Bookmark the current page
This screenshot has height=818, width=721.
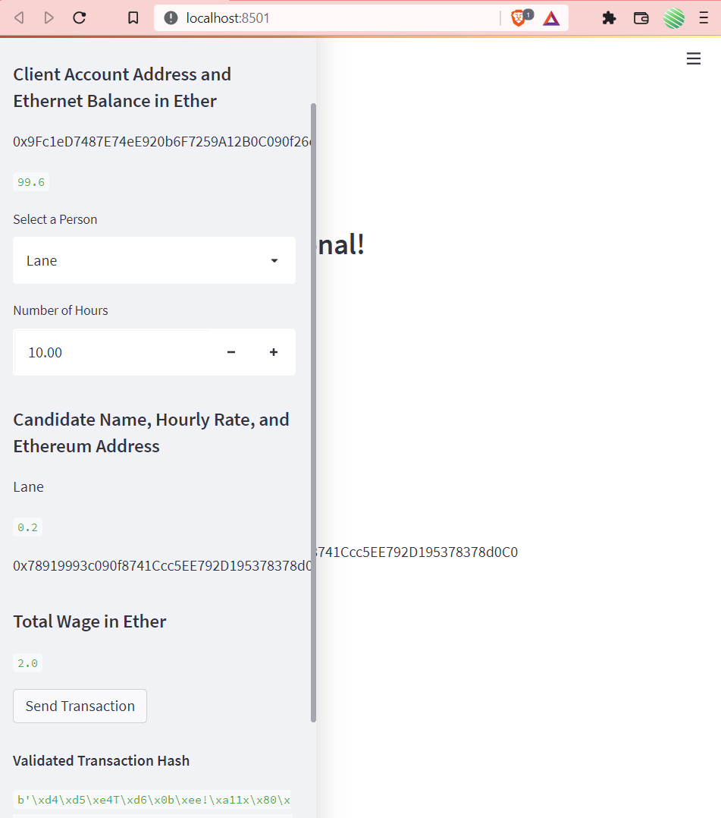coord(133,17)
